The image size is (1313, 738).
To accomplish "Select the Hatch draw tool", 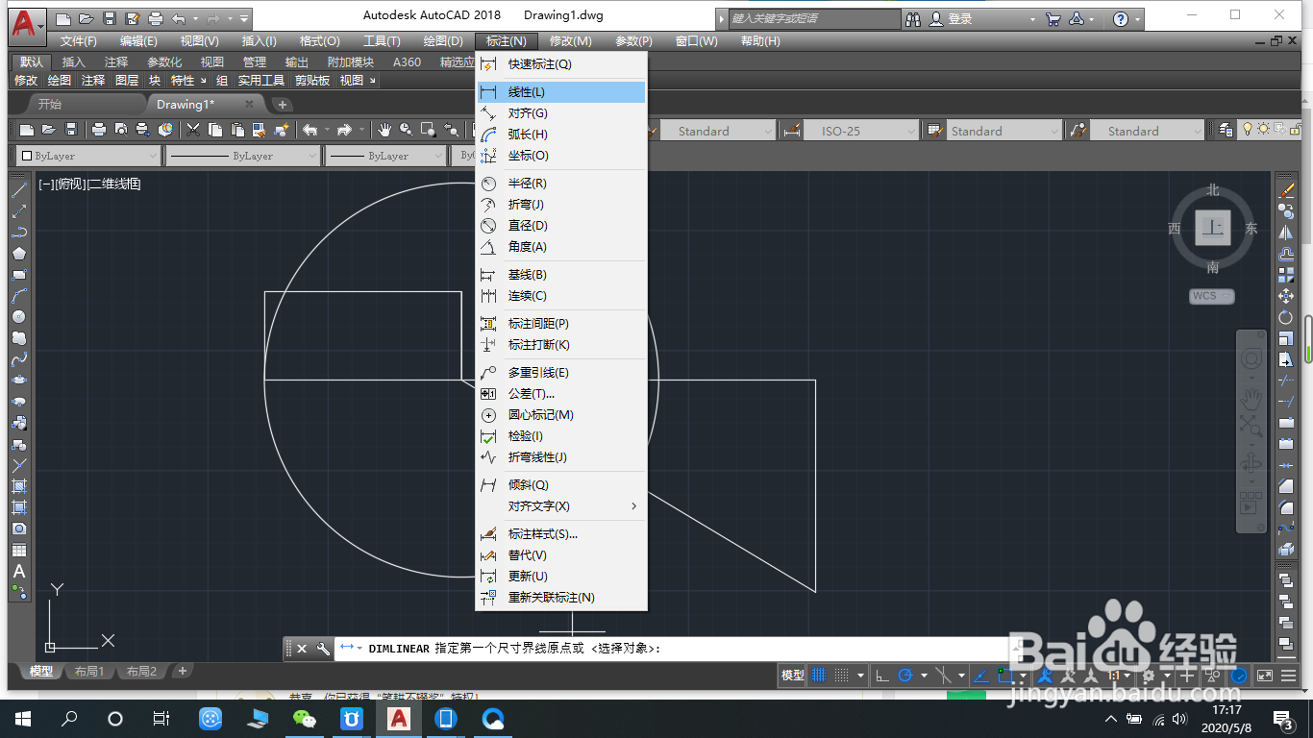I will [19, 486].
